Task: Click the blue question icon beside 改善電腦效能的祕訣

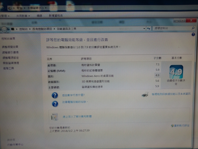Action: coord(55,104)
